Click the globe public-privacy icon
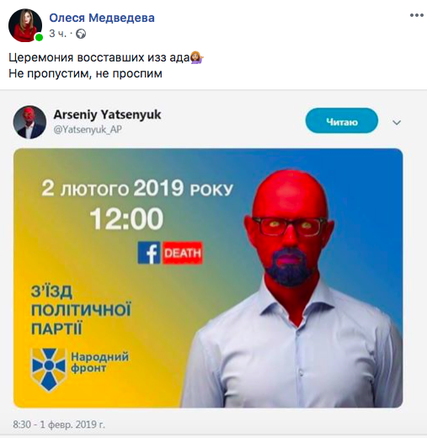 pyautogui.click(x=81, y=34)
